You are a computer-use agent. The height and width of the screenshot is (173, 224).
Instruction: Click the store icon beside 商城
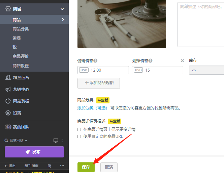(x=8, y=9)
